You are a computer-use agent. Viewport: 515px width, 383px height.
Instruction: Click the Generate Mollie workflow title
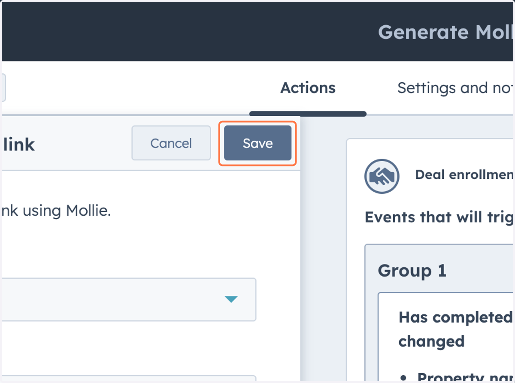446,32
